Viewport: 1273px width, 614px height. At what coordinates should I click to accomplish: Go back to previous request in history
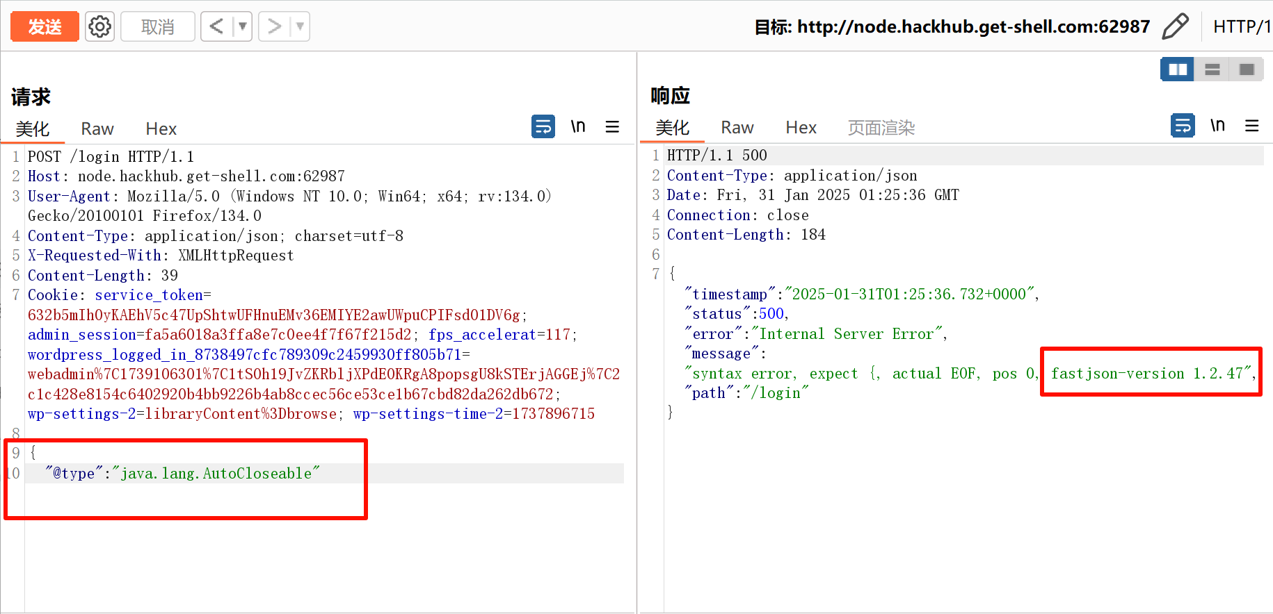217,27
